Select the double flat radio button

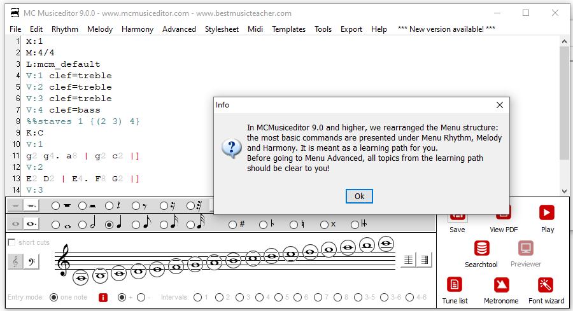[x=355, y=225]
